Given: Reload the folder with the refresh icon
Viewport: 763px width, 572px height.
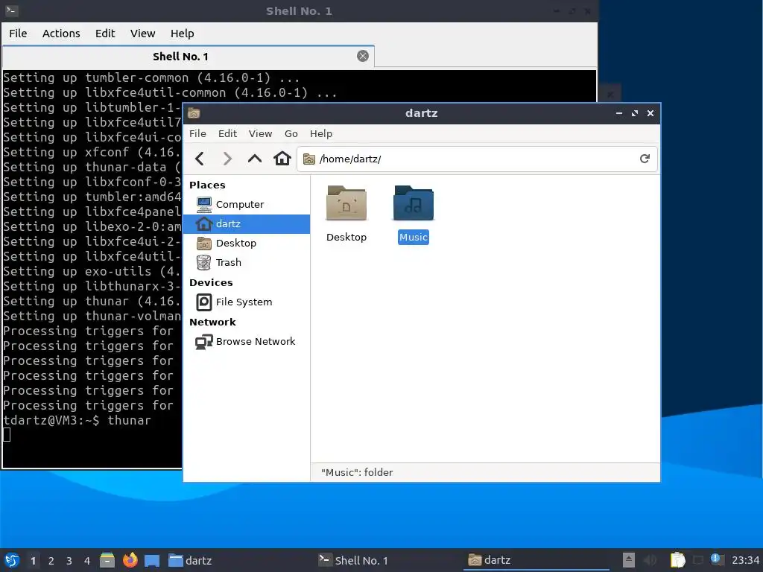Looking at the screenshot, I should (x=645, y=159).
